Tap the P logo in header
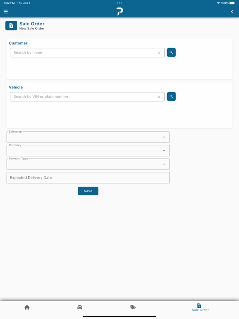Image resolution: width=239 pixels, height=319 pixels. 119,11
